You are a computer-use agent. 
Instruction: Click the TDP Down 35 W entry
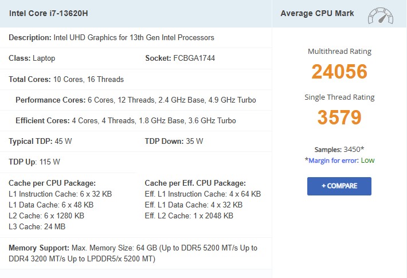(174, 141)
